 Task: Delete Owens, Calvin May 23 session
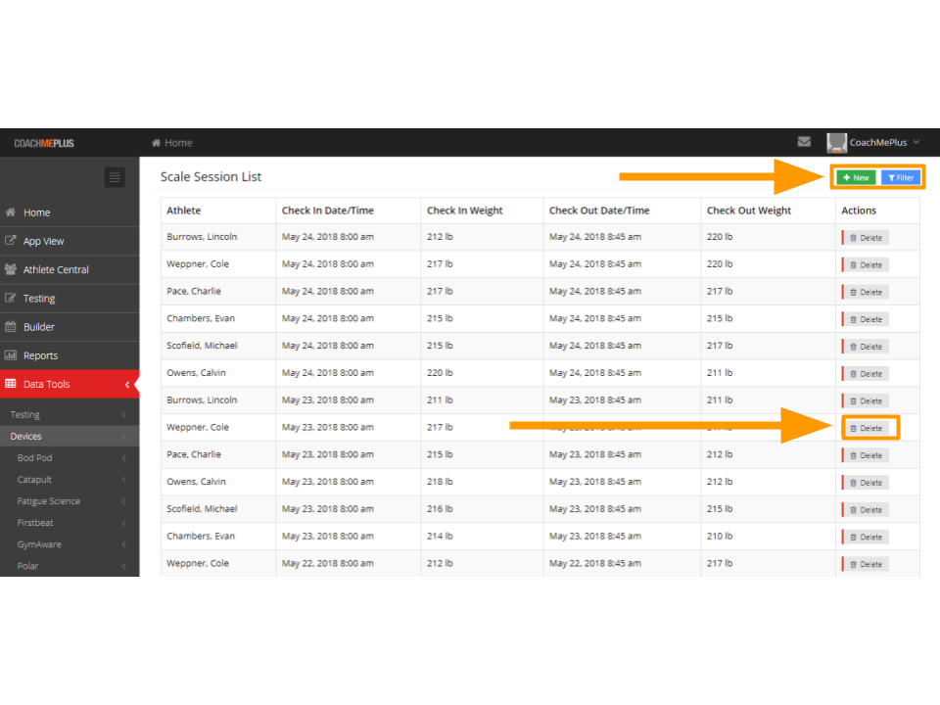[x=865, y=483]
